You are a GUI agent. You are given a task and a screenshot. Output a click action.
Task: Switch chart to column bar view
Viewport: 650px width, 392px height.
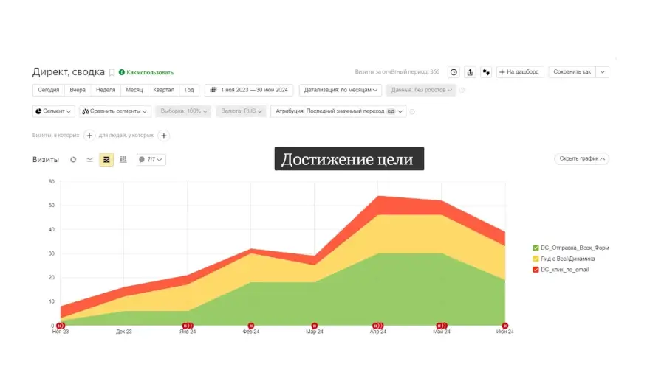pos(123,159)
